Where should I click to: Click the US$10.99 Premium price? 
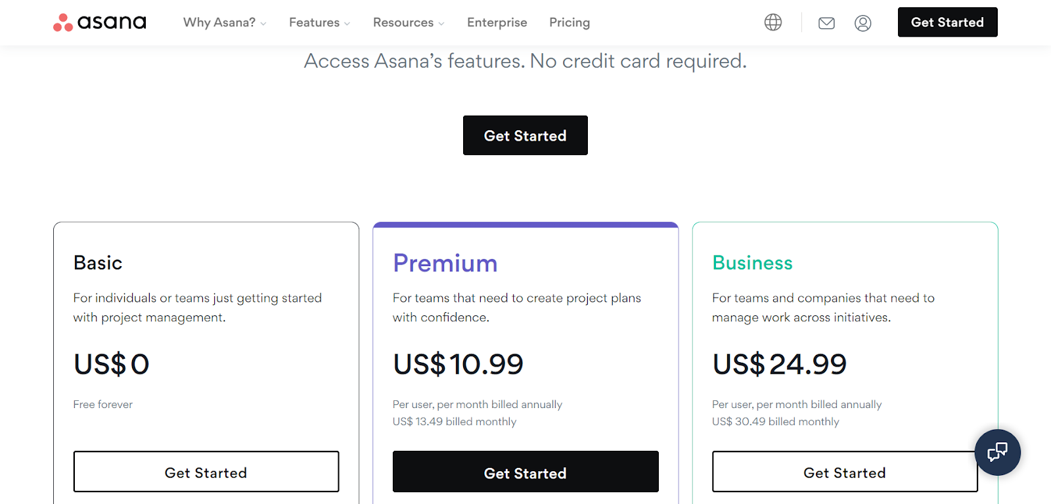[458, 364]
